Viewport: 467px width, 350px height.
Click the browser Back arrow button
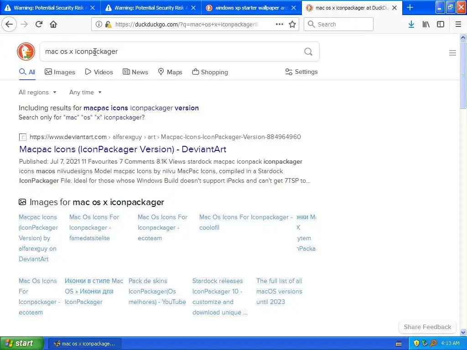coord(9,24)
